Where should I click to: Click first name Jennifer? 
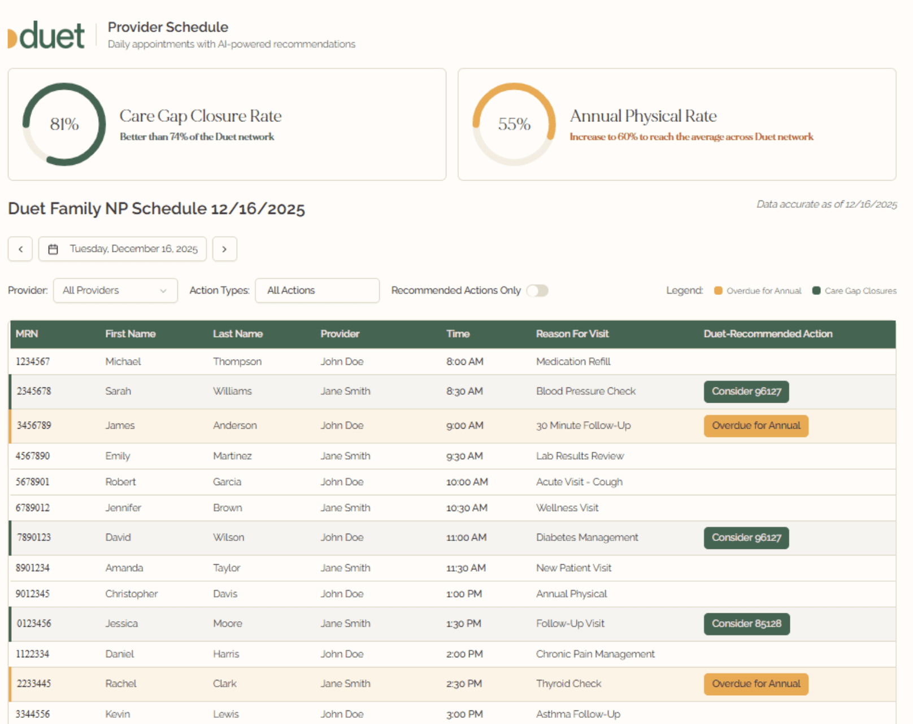pyautogui.click(x=123, y=508)
